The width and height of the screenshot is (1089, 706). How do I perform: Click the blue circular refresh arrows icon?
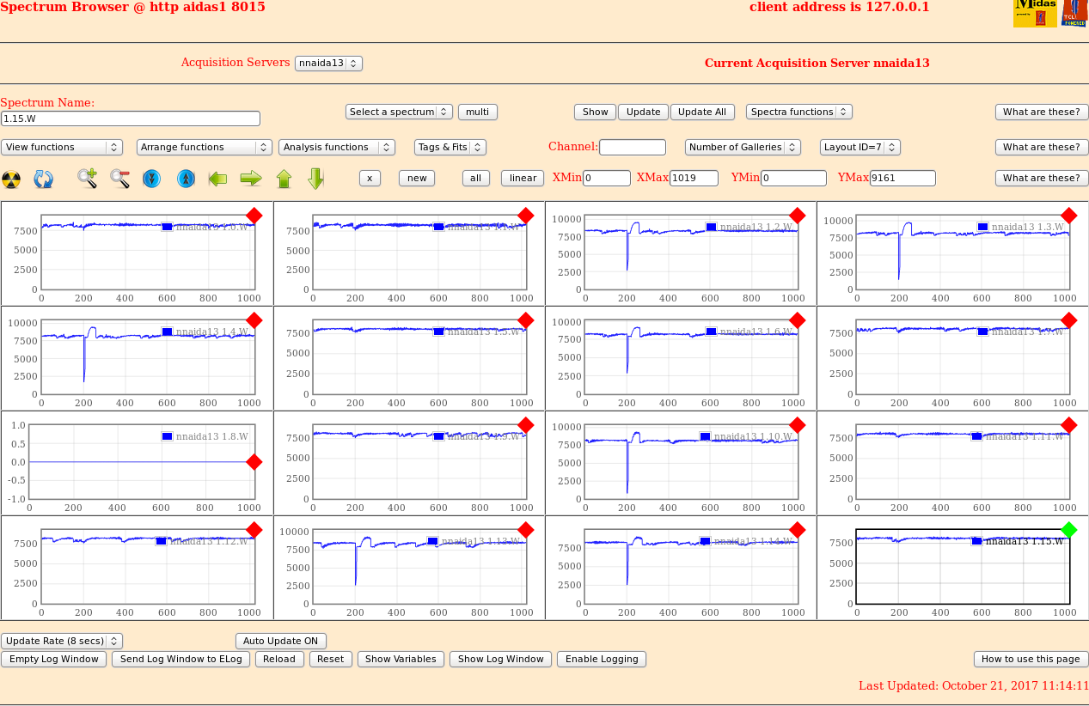pos(44,179)
